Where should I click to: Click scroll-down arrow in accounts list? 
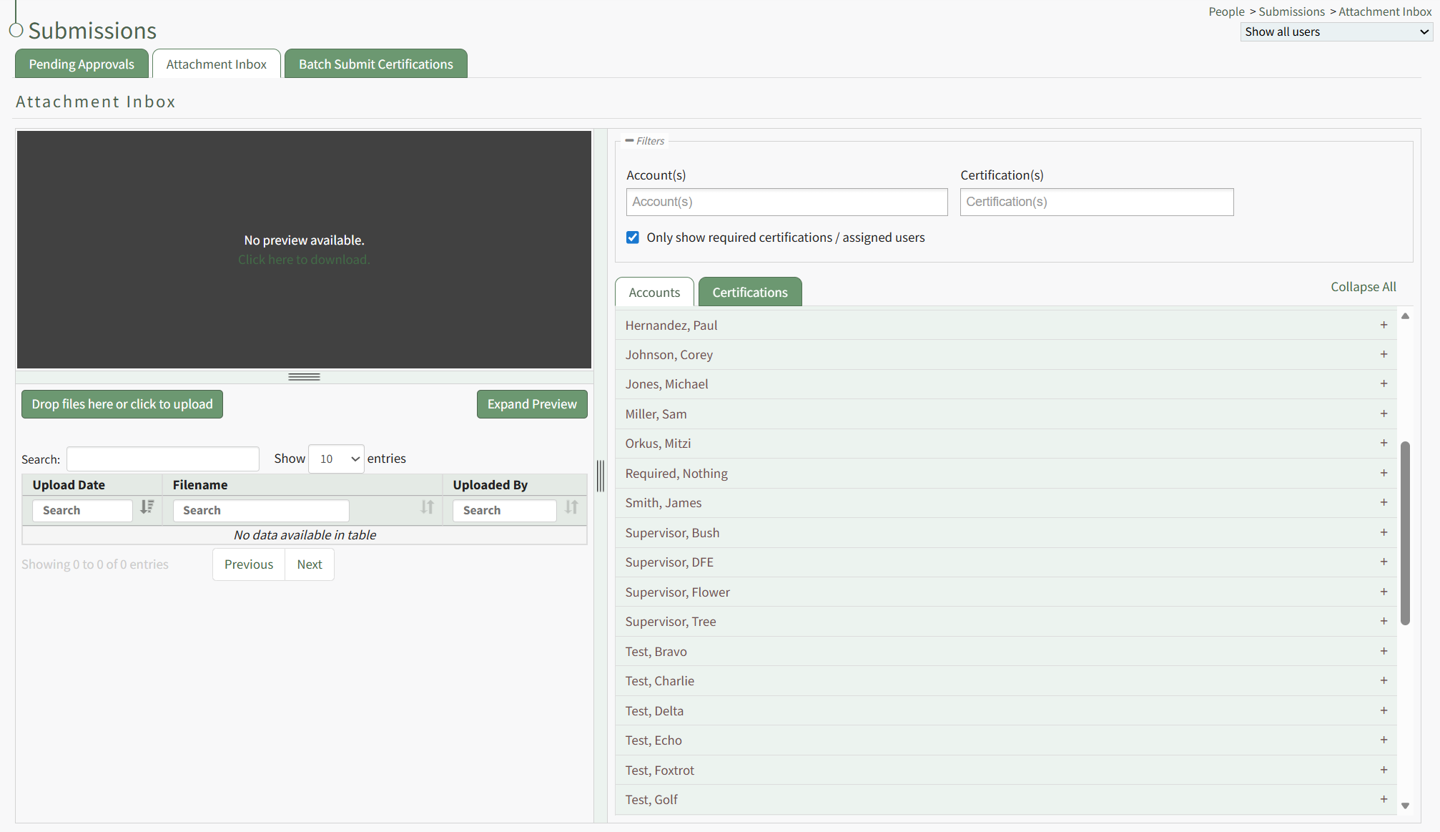(1405, 806)
